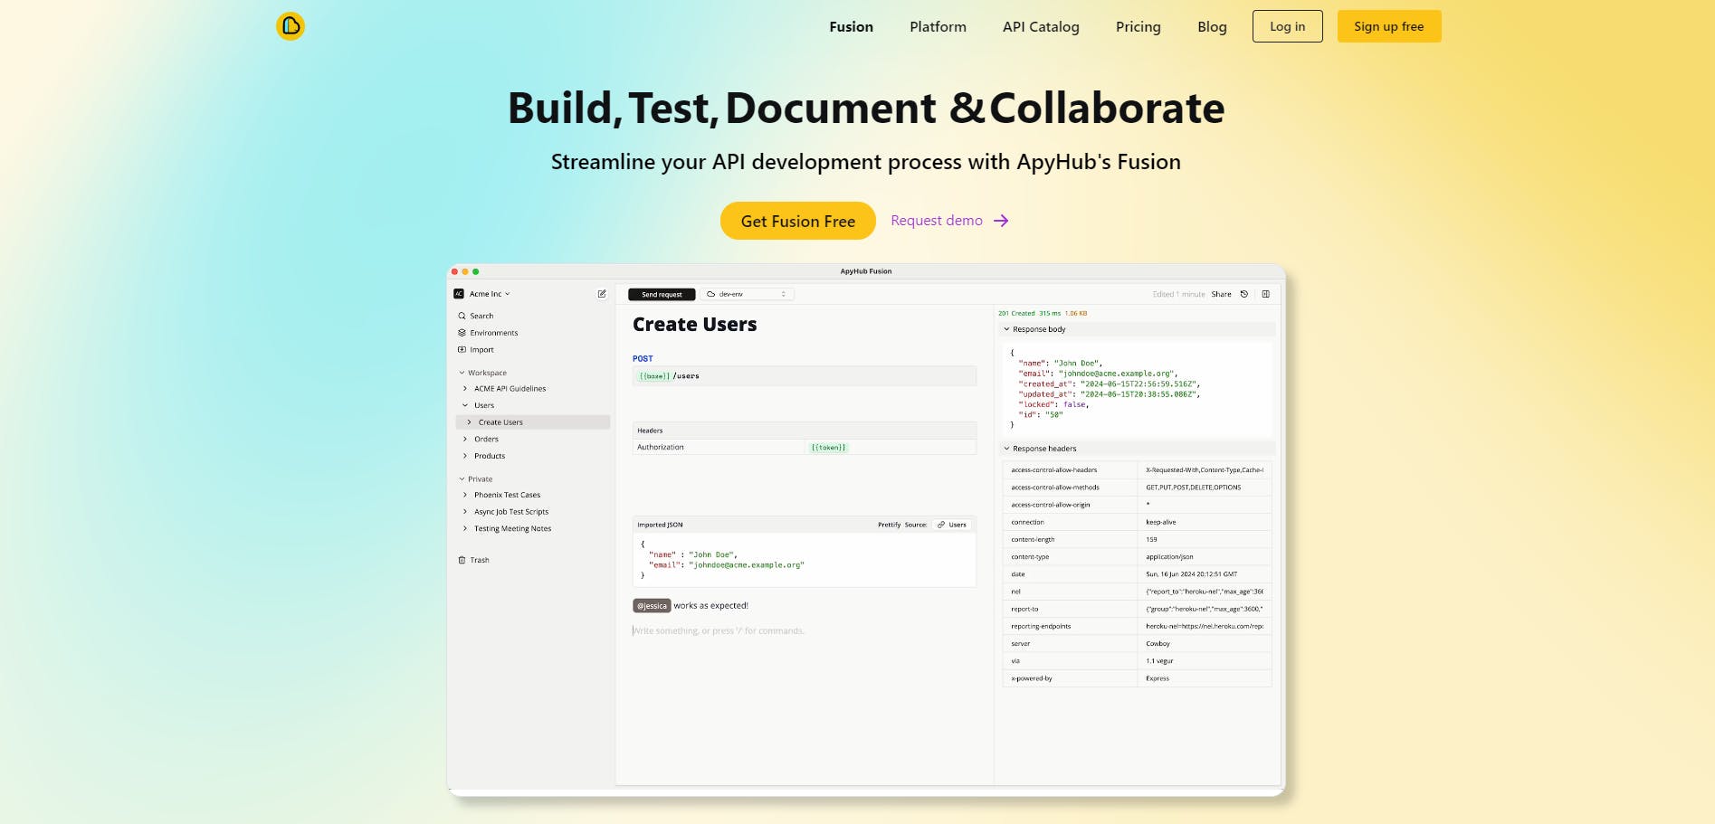The height and width of the screenshot is (824, 1715).
Task: Expand Phoenix Test Cases chevron
Action: [465, 495]
